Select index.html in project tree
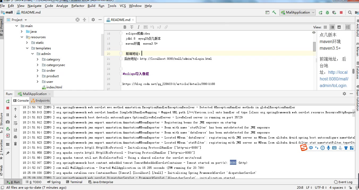 click(x=54, y=87)
